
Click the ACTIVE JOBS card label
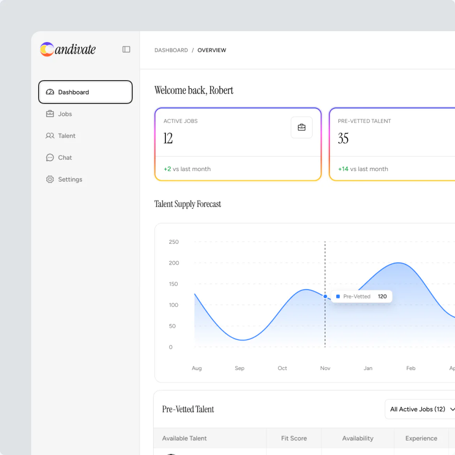point(180,121)
